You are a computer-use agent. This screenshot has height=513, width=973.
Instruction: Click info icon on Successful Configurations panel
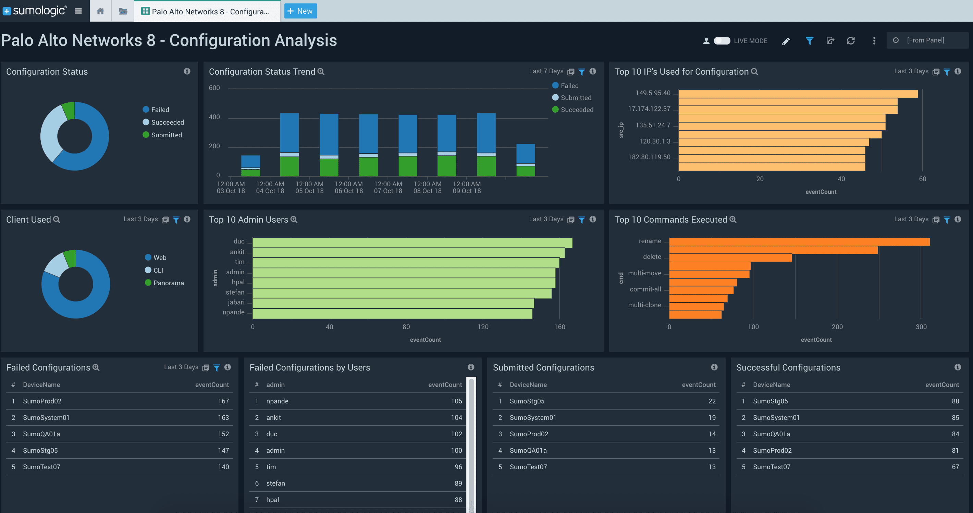pyautogui.click(x=957, y=367)
